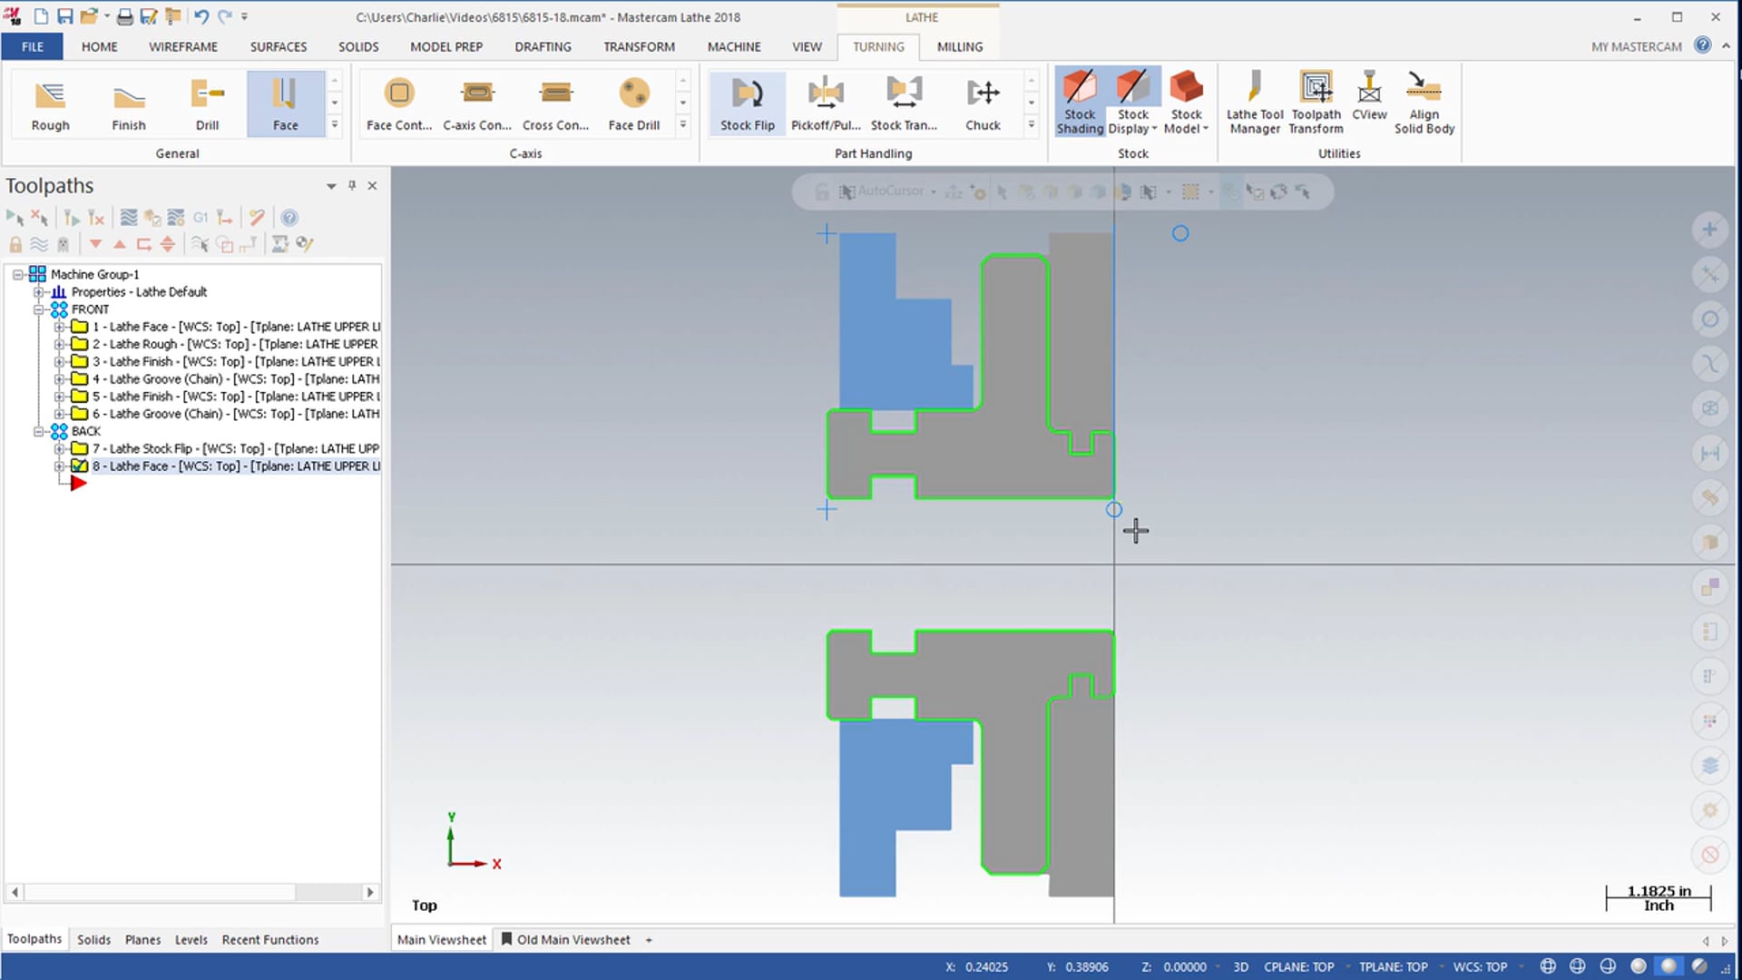The height and width of the screenshot is (980, 1742).
Task: Toggle visibility of operation 3 Lathe Finish
Action: 78,361
